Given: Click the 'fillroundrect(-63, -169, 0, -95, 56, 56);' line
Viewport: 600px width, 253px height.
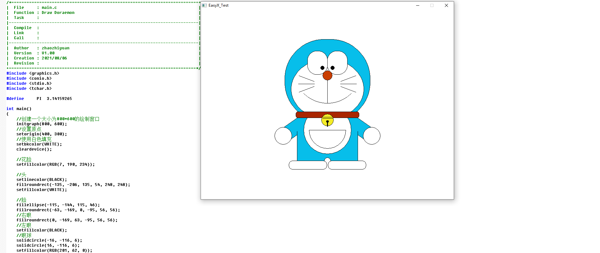Looking at the screenshot, I should point(68,210).
